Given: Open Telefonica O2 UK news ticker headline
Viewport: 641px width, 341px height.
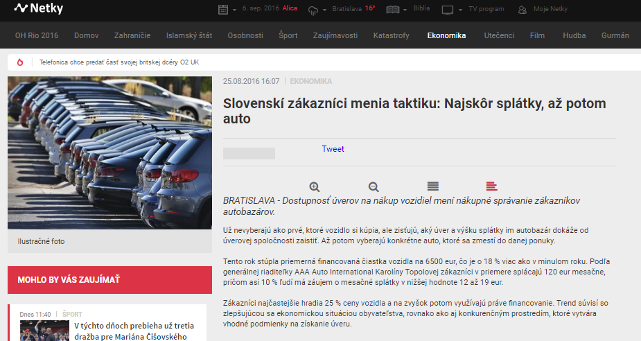Looking at the screenshot, I should coord(119,62).
